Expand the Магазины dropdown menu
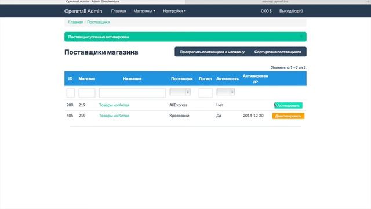Image resolution: width=371 pixels, height=209 pixels. pyautogui.click(x=144, y=11)
